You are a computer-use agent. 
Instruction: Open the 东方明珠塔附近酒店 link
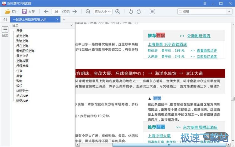point(201,127)
